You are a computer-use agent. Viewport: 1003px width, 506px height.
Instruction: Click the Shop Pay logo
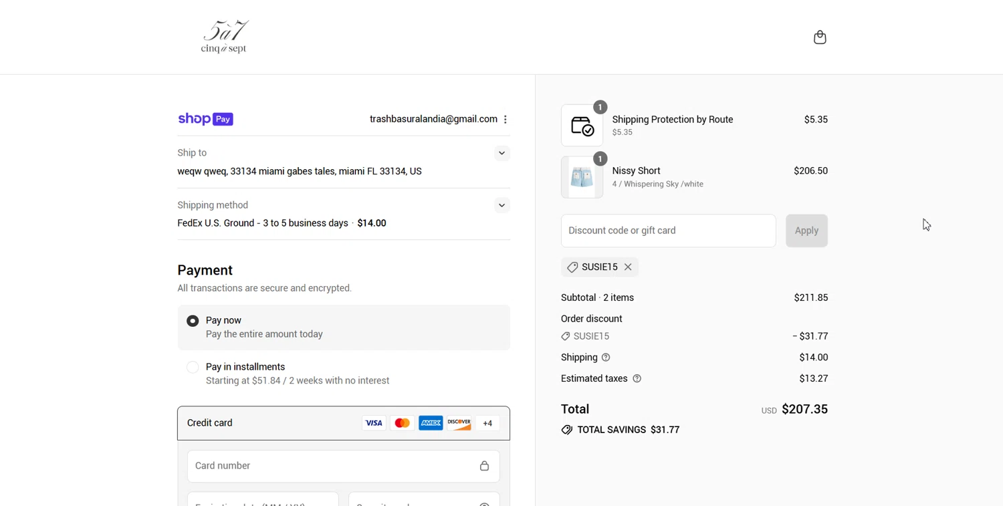[205, 119]
